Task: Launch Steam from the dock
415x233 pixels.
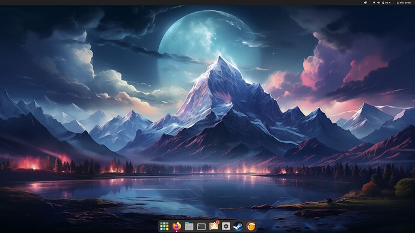Action: pos(238,226)
